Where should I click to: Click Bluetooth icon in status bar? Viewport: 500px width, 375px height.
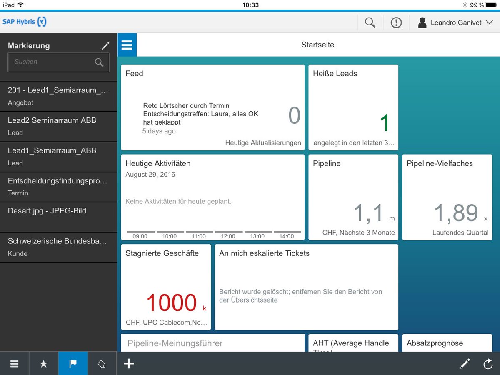465,5
